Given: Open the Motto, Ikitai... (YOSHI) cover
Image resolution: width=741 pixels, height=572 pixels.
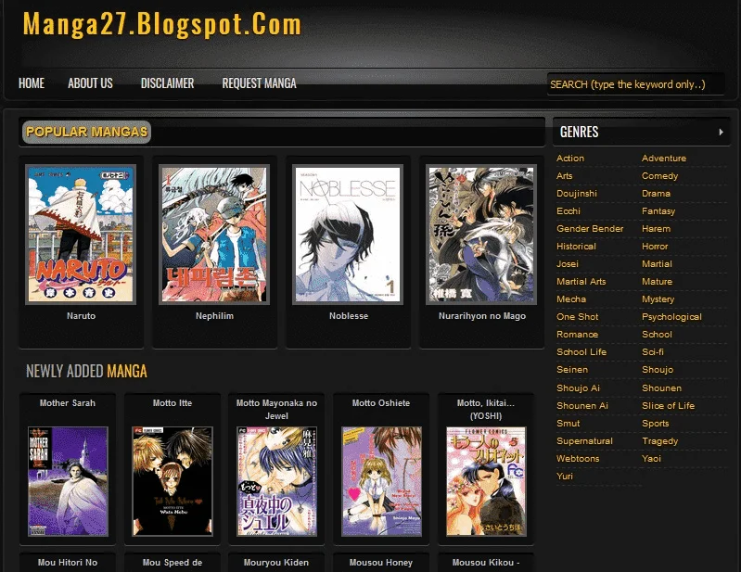Looking at the screenshot, I should [486, 481].
